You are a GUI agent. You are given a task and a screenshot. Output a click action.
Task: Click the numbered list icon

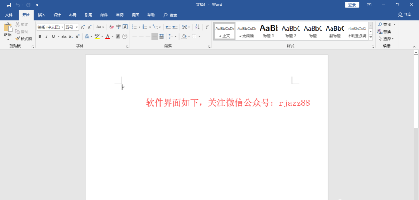[x=145, y=27]
